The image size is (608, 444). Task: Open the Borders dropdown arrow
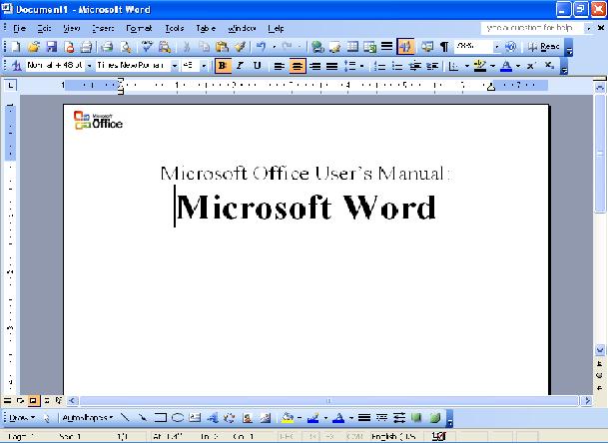point(467,66)
